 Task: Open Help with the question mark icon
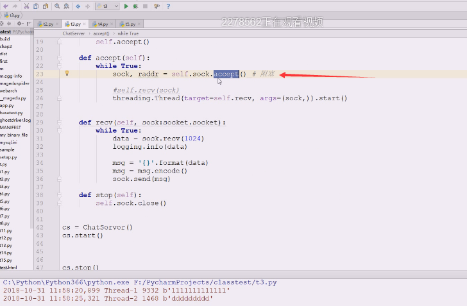tap(168, 6)
